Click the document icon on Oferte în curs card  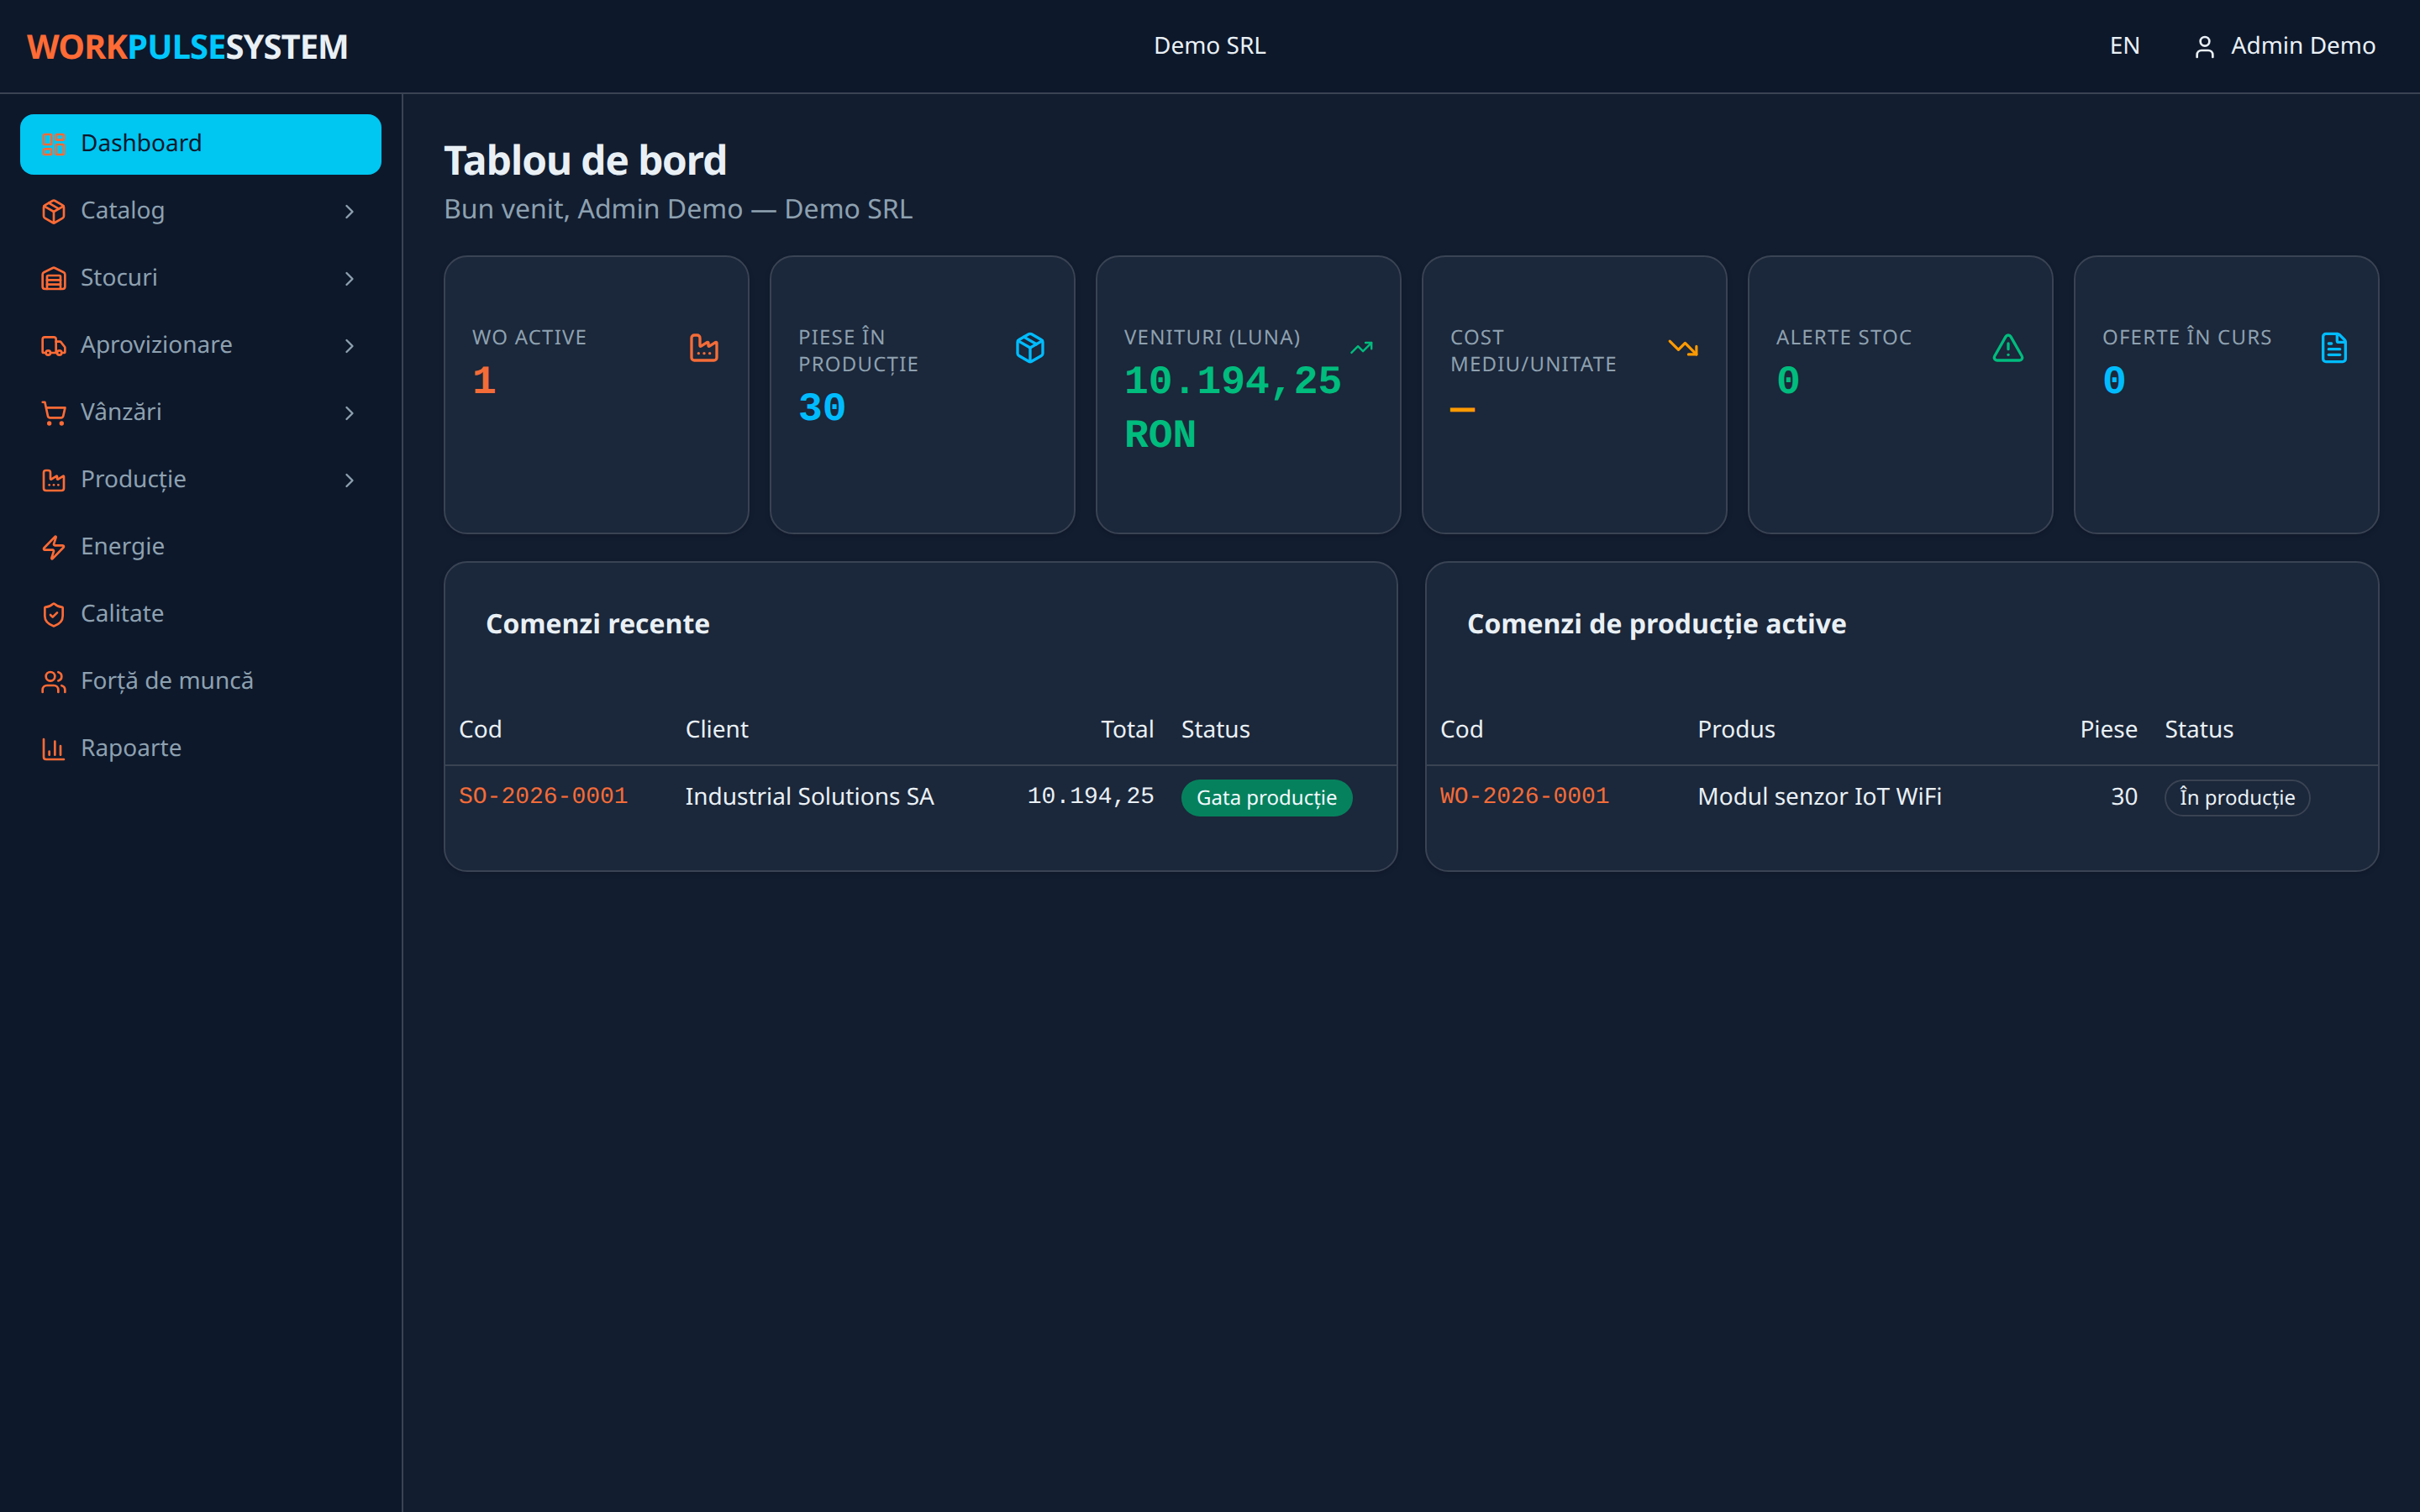(2334, 348)
